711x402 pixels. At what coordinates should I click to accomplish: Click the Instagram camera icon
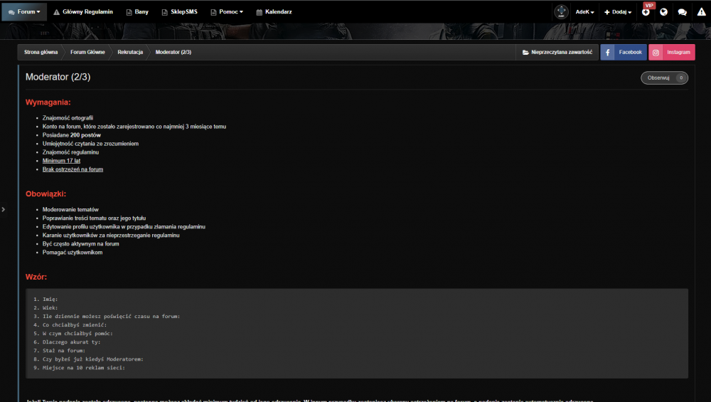(x=656, y=52)
